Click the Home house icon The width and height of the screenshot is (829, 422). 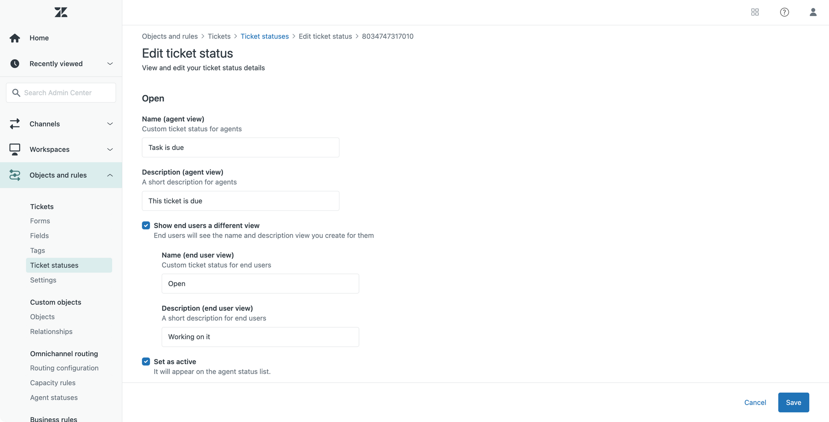click(15, 38)
